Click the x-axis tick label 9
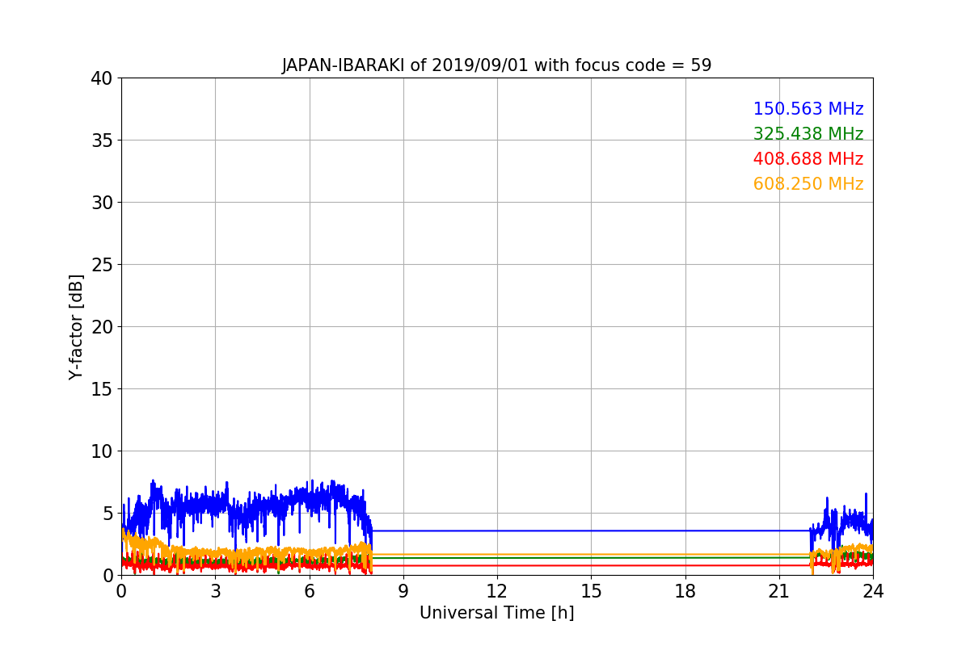 [403, 591]
